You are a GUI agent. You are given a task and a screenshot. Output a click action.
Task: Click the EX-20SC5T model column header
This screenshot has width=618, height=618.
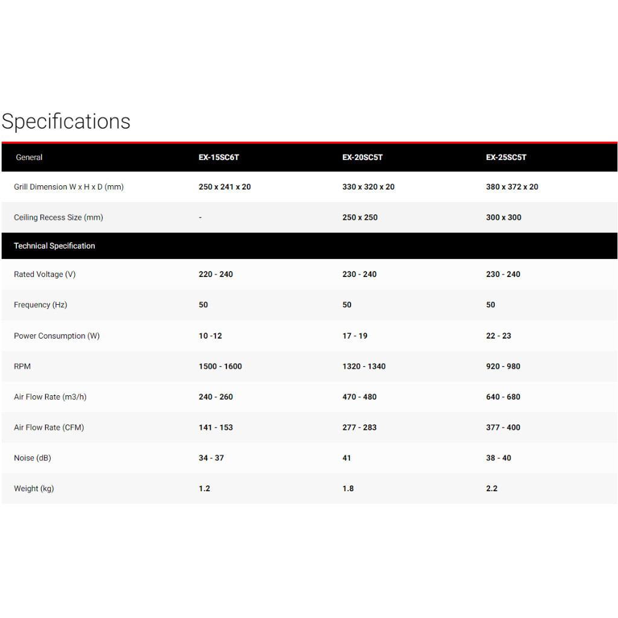[x=363, y=158]
